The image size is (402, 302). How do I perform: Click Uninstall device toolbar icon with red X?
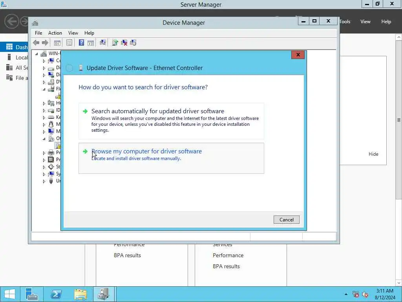pyautogui.click(x=124, y=42)
